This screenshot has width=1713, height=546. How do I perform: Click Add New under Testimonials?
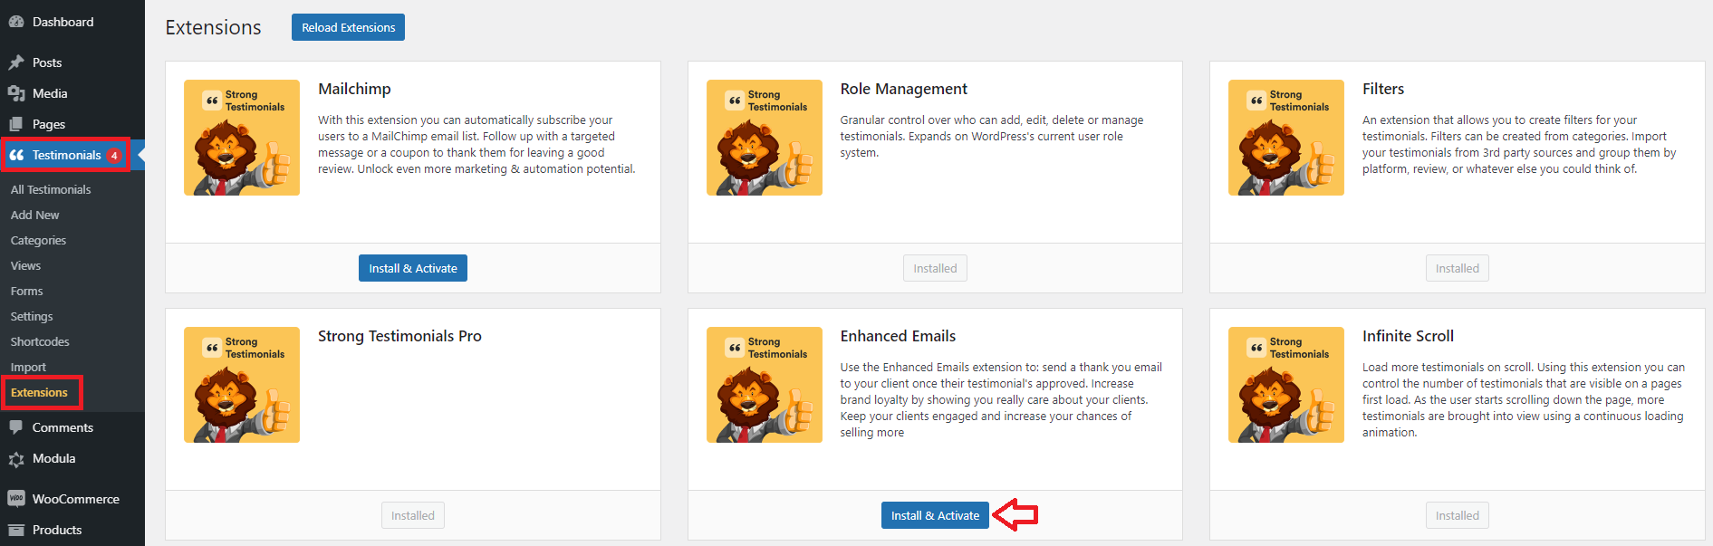(x=34, y=215)
